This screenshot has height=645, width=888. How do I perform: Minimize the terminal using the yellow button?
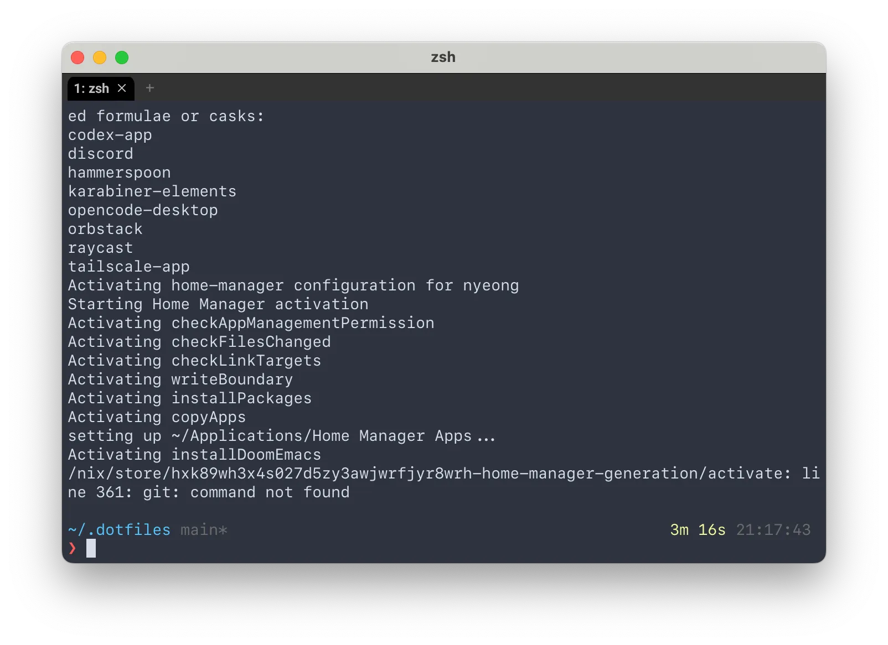pos(100,58)
